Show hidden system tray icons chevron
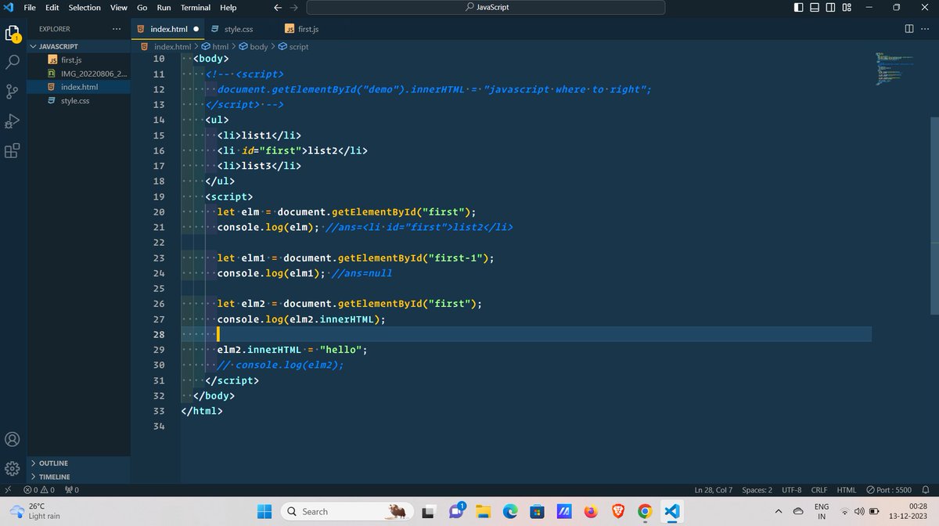 pos(779,511)
